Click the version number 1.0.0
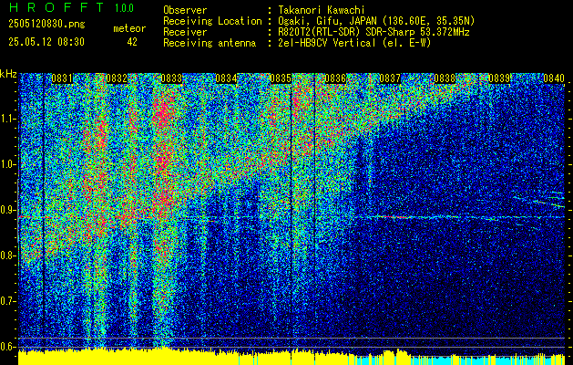Viewport: 573px width, 365px height. [124, 8]
